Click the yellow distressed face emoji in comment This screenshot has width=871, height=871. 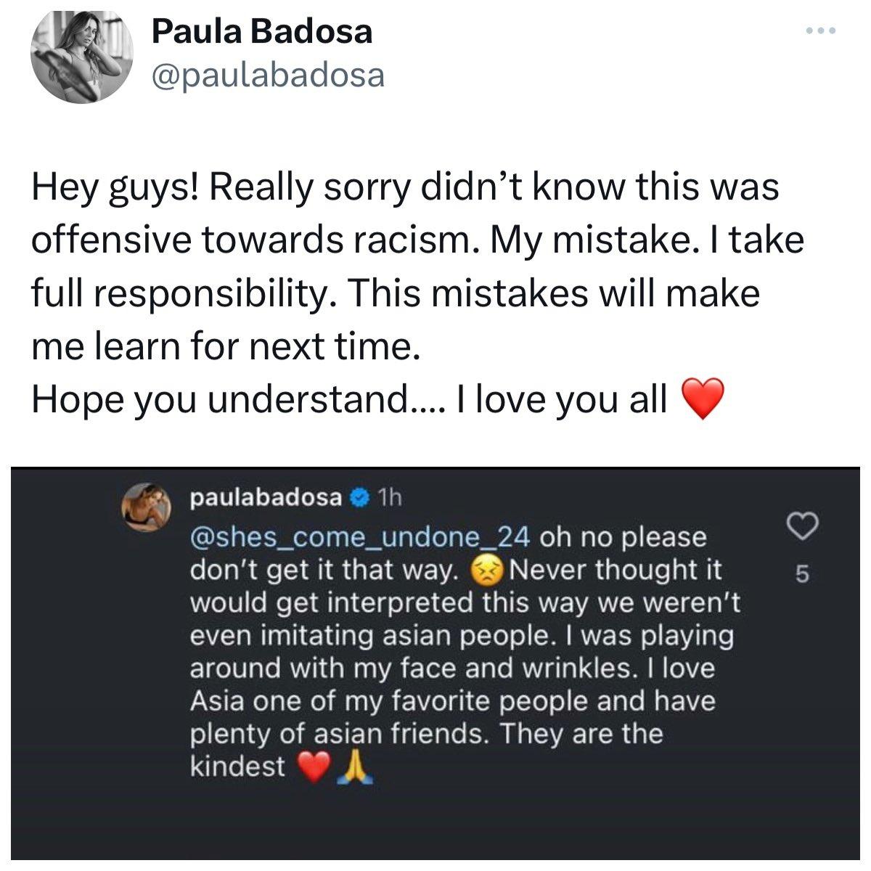pos(488,571)
